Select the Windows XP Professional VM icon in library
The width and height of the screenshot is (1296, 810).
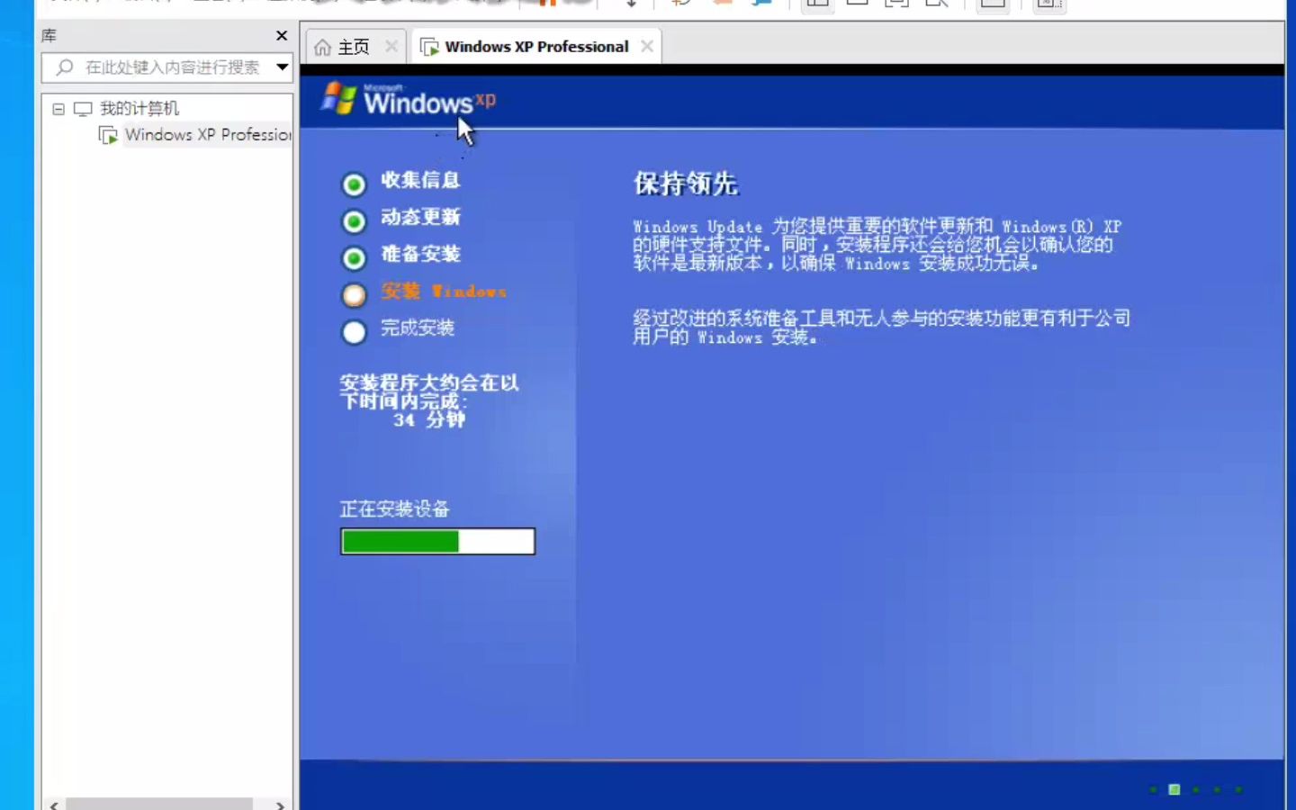point(108,134)
